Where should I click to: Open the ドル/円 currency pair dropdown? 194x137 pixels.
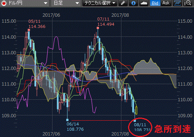25,3
